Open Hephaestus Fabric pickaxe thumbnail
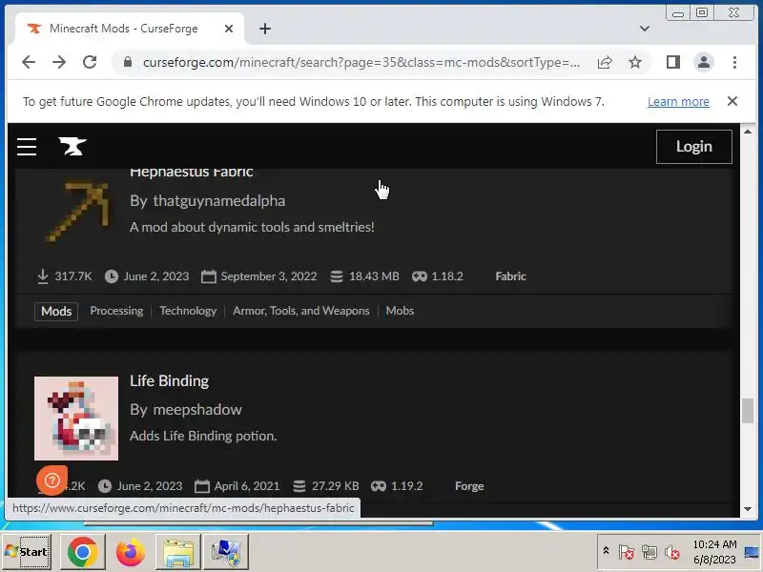 [76, 210]
